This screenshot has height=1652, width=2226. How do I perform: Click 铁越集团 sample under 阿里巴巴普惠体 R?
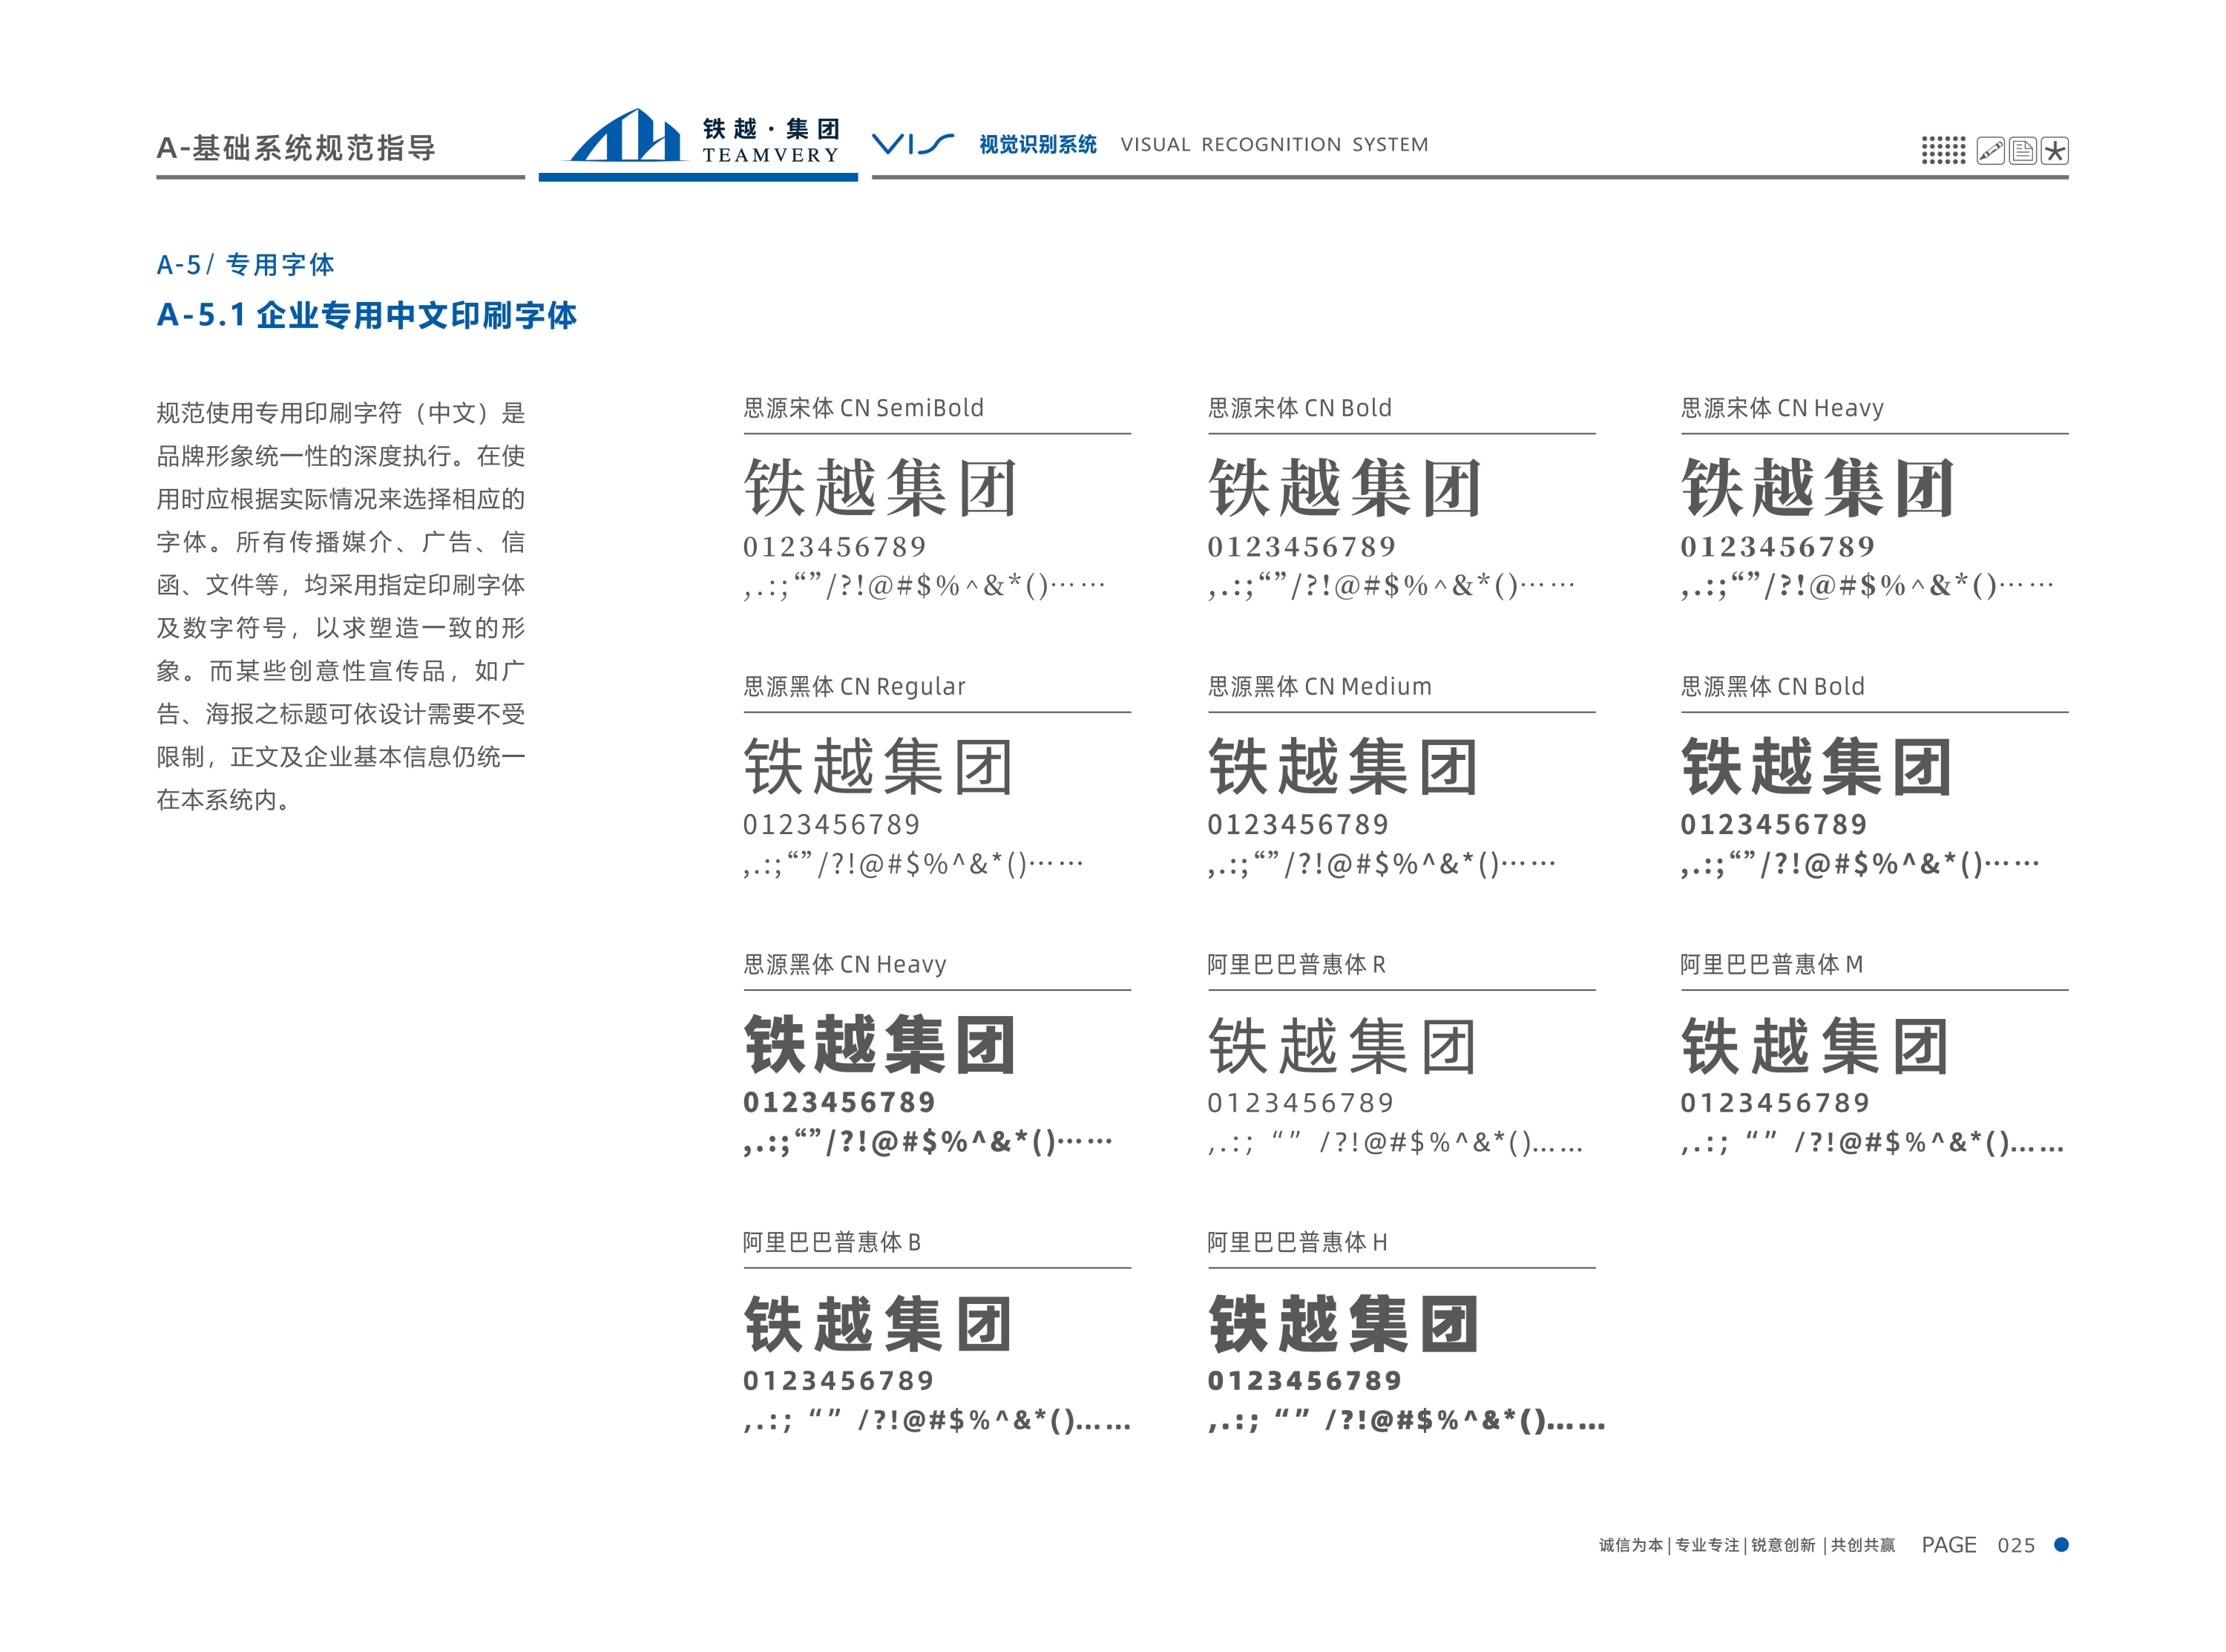click(x=1342, y=1046)
